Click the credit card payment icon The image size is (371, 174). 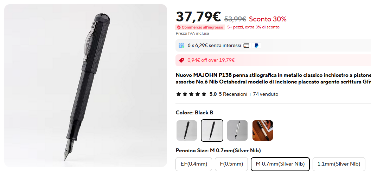(247, 46)
